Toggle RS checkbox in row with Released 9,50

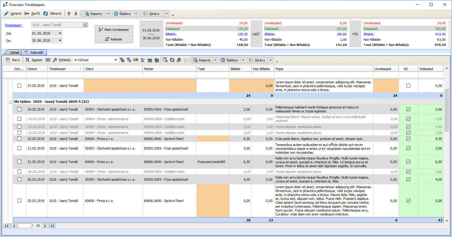[408, 139]
